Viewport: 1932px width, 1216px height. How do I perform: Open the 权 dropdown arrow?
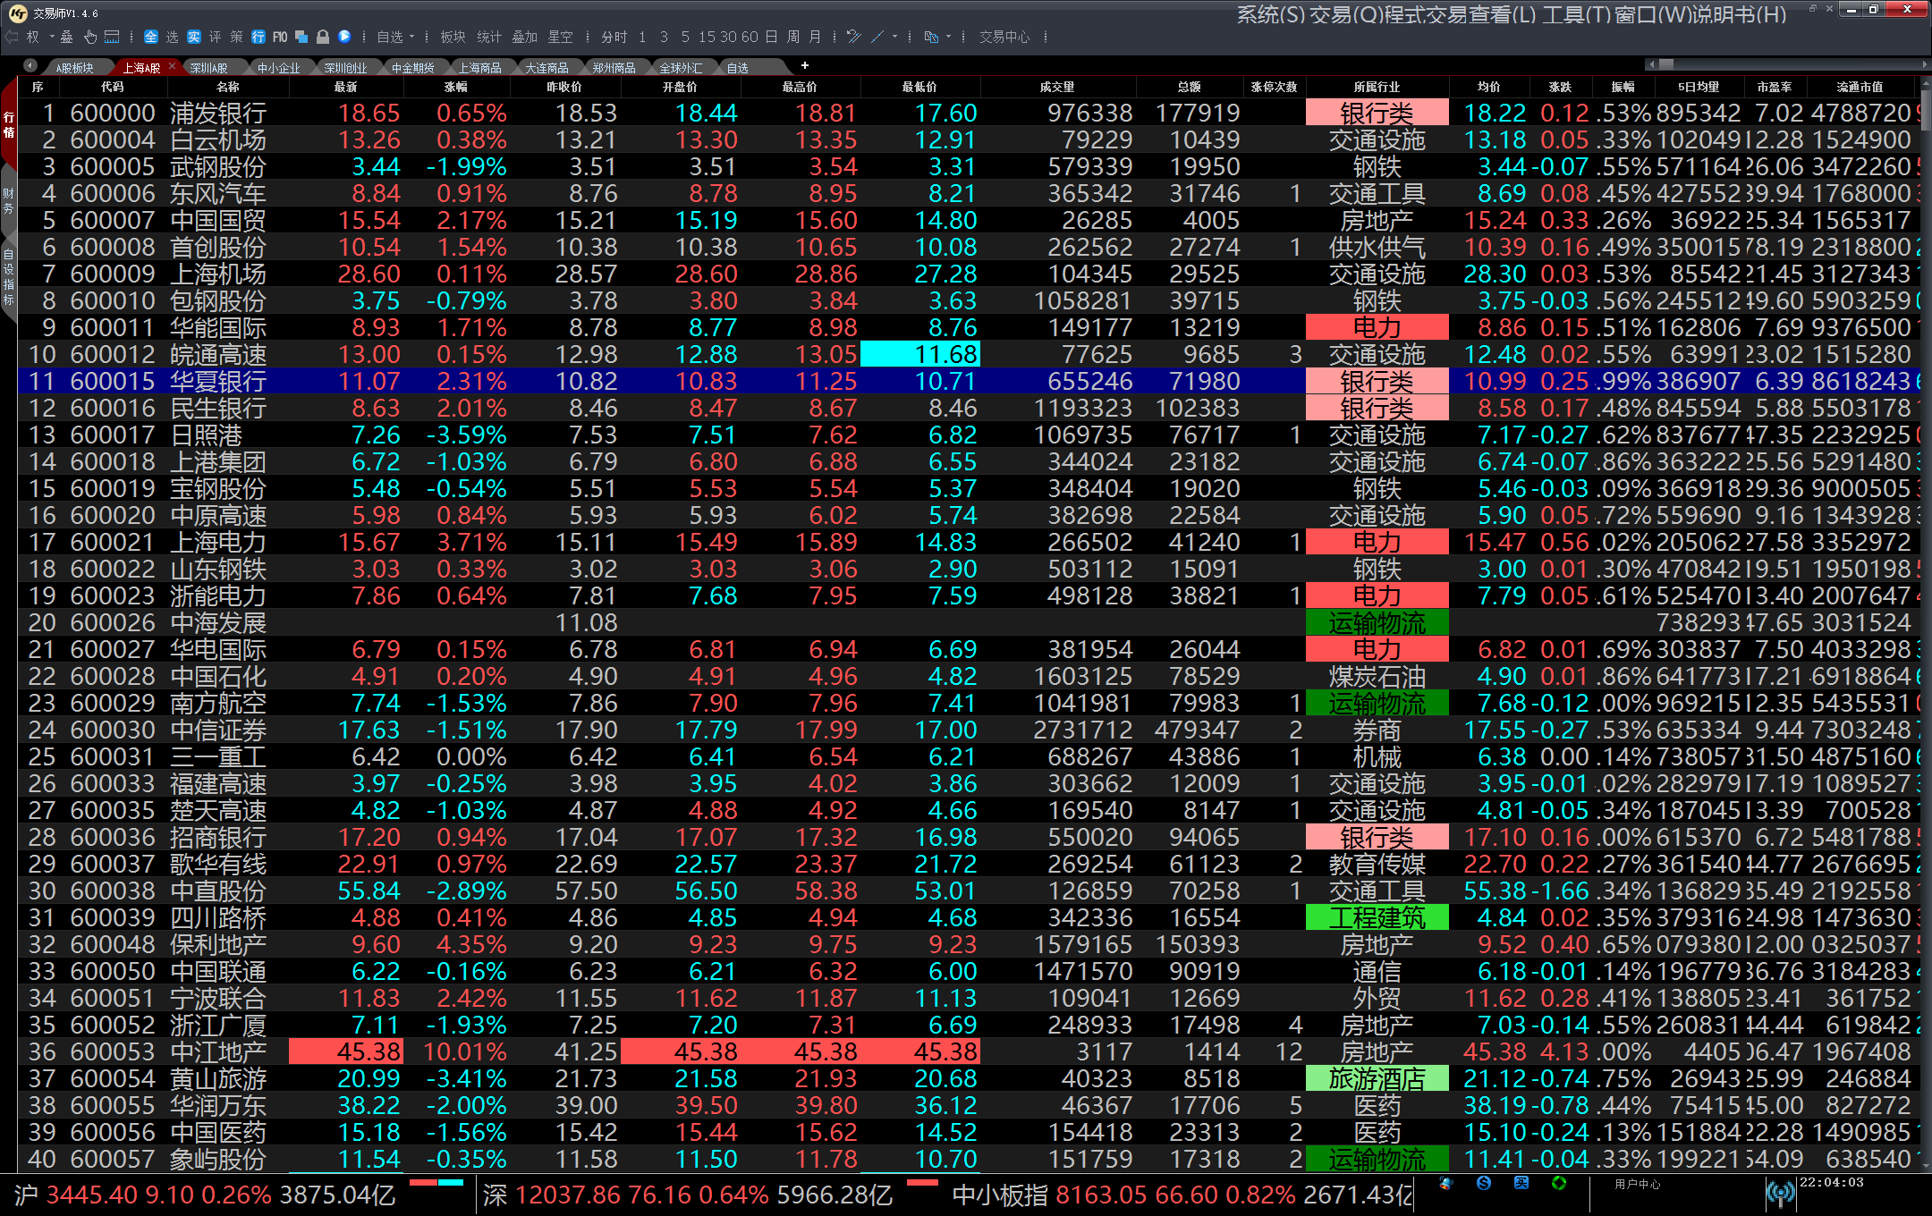pyautogui.click(x=52, y=37)
